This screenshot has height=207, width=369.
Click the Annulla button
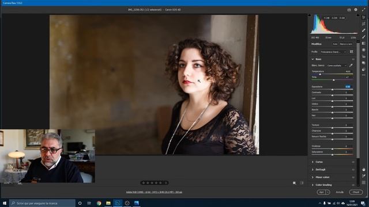coord(340,192)
